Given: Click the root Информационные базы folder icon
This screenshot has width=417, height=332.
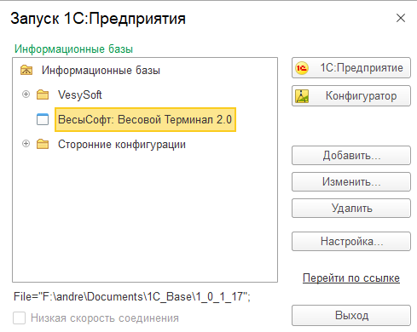Looking at the screenshot, I should click(x=26, y=70).
